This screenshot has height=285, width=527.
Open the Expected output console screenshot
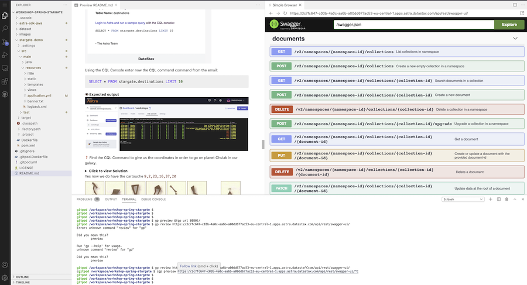[x=167, y=124]
